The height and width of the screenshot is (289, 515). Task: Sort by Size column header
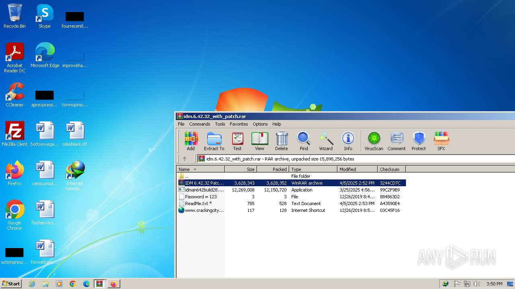point(241,169)
